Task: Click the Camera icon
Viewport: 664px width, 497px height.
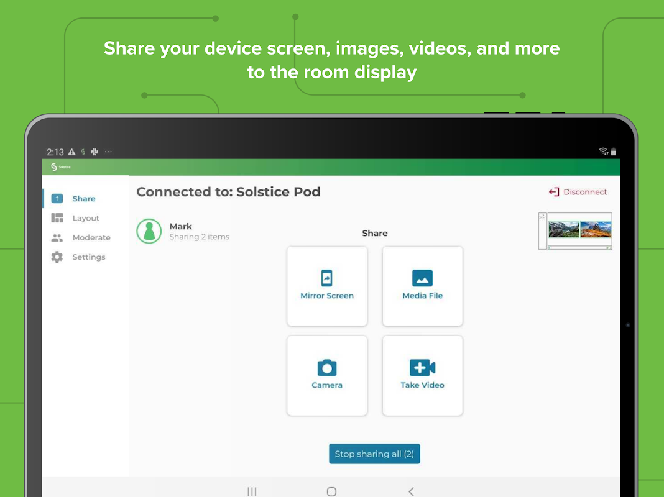Action: pos(327,368)
